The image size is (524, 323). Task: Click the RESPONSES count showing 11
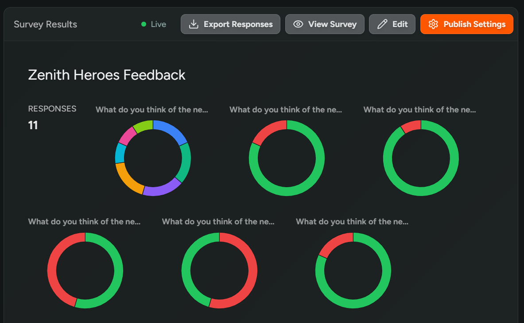pyautogui.click(x=33, y=125)
